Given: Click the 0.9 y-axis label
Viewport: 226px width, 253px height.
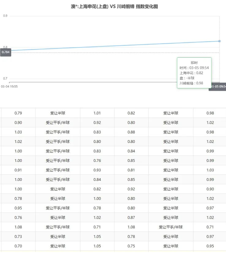Looking at the screenshot, I should click(5, 16).
